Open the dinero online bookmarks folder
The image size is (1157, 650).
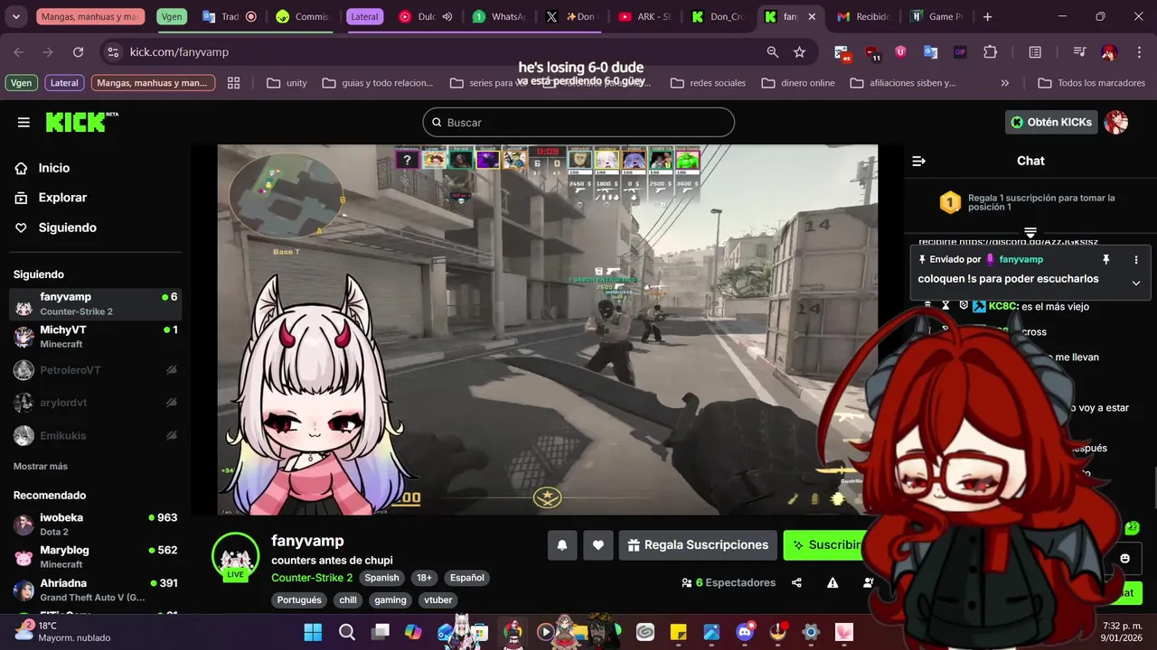point(798,83)
